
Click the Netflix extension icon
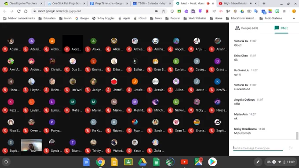point(207,11)
